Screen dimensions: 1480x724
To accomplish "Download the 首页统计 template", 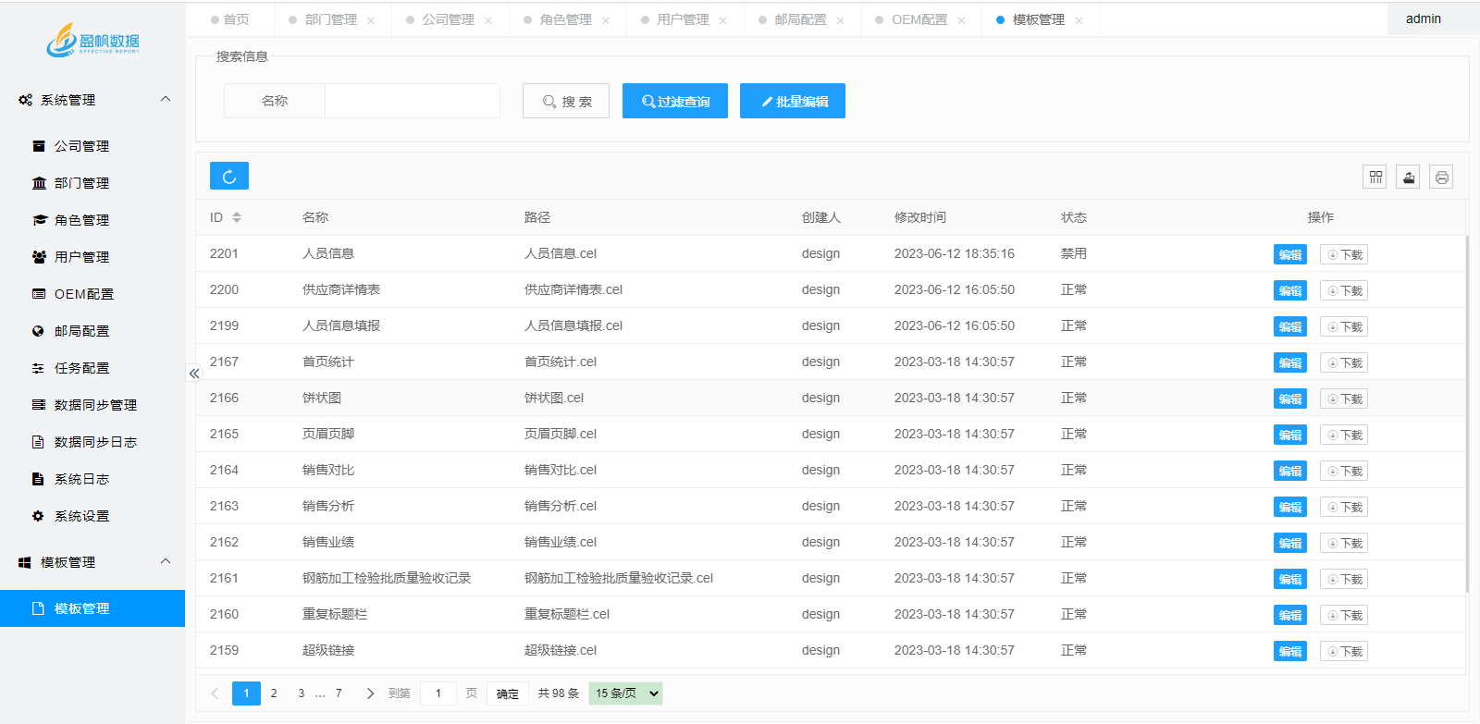I will pos(1344,362).
